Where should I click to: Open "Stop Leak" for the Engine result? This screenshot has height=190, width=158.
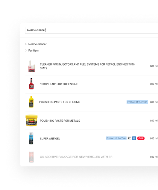59,84
